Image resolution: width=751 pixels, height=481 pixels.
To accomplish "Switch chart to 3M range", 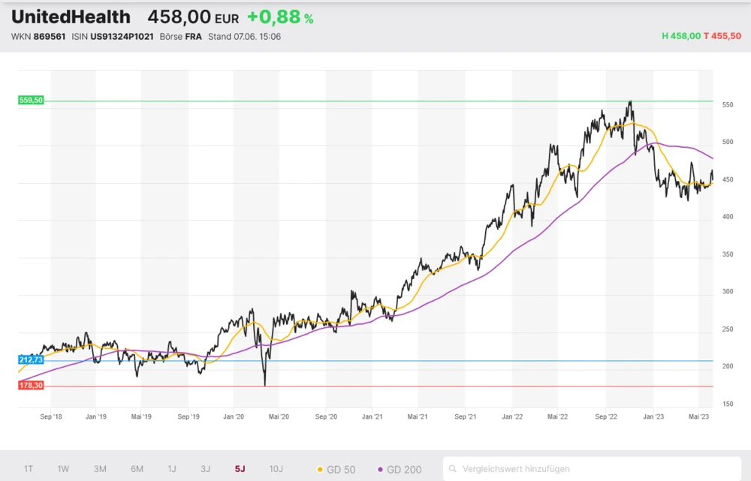I will tap(100, 469).
